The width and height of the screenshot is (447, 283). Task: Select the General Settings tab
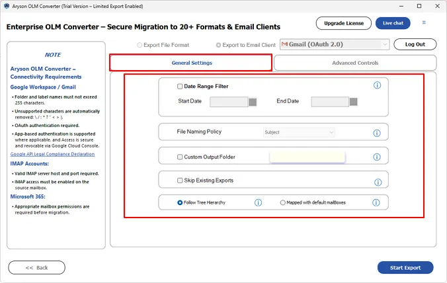(x=190, y=63)
